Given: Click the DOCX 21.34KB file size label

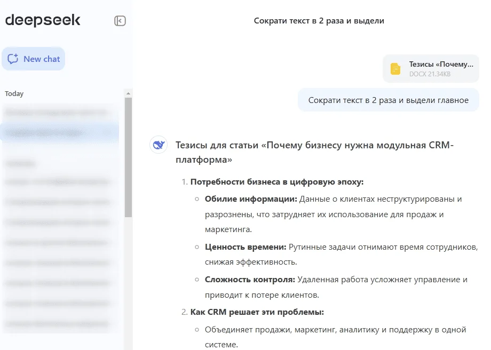Looking at the screenshot, I should pyautogui.click(x=430, y=74).
